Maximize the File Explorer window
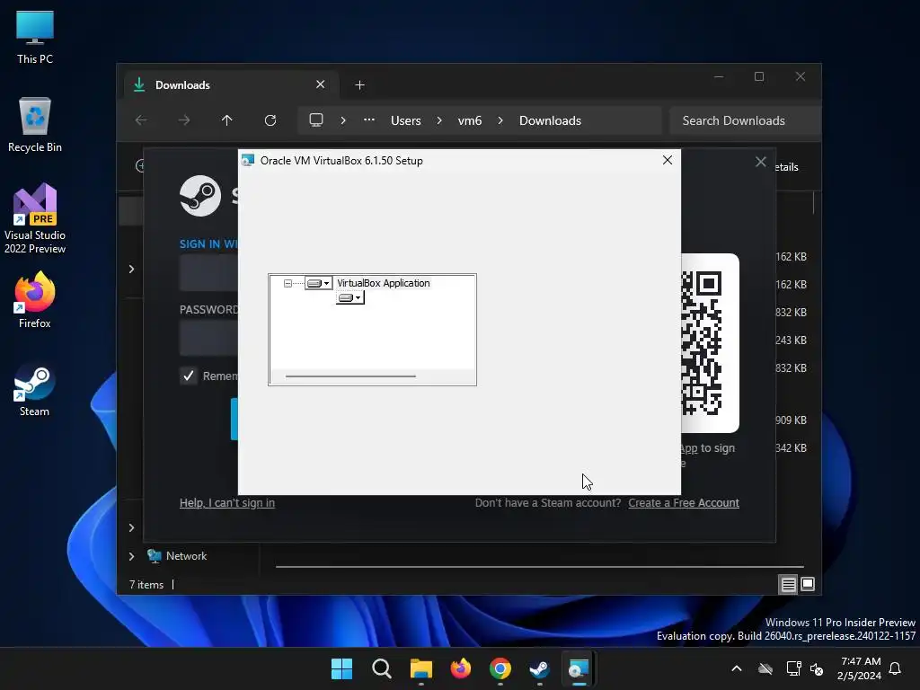Viewport: 920px width, 690px height. click(759, 77)
